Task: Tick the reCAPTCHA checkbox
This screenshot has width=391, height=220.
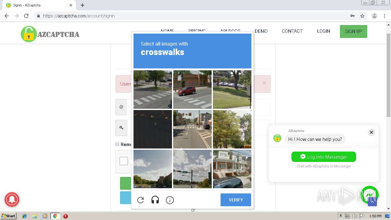Action: point(124,161)
